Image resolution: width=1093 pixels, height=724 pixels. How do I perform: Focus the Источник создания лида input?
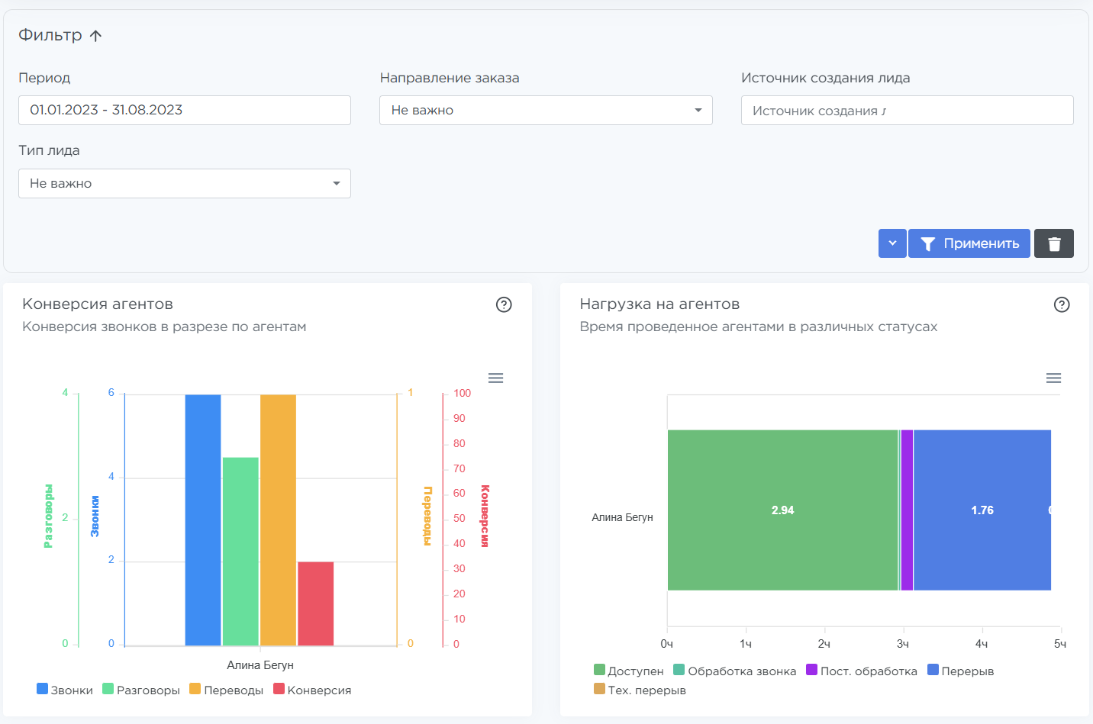click(906, 111)
